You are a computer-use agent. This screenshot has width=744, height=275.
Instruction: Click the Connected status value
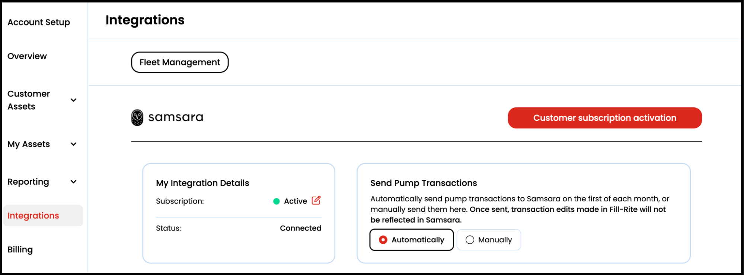pyautogui.click(x=300, y=228)
